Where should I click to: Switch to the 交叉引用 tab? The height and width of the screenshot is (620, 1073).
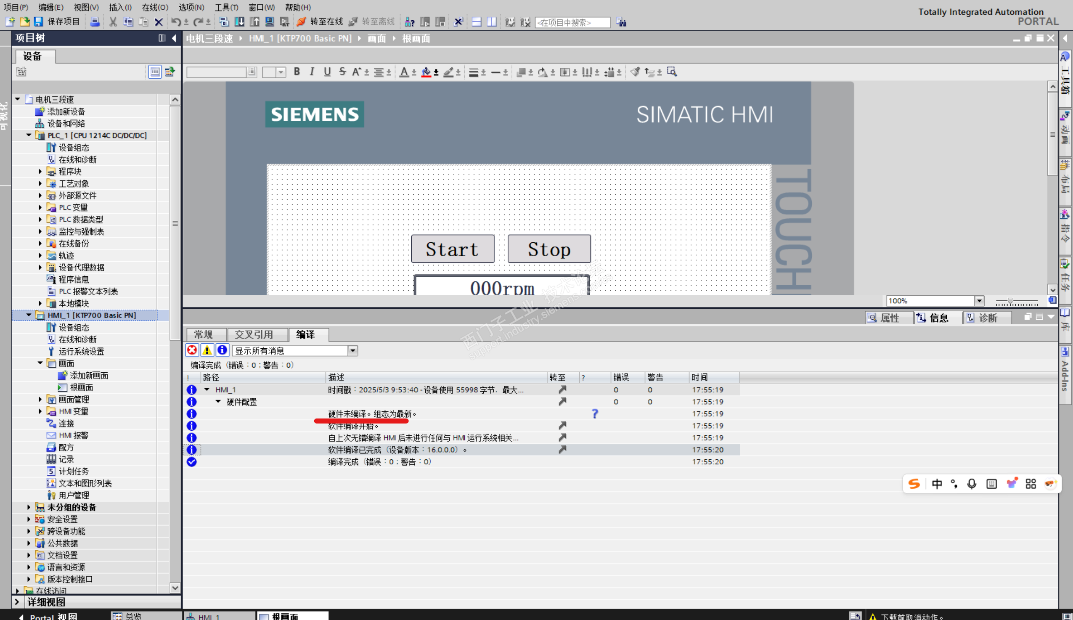click(x=254, y=334)
